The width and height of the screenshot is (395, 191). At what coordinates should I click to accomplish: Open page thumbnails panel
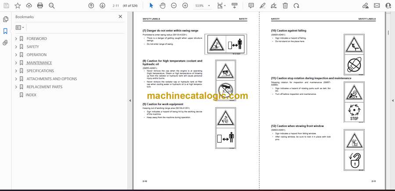(x=6, y=19)
